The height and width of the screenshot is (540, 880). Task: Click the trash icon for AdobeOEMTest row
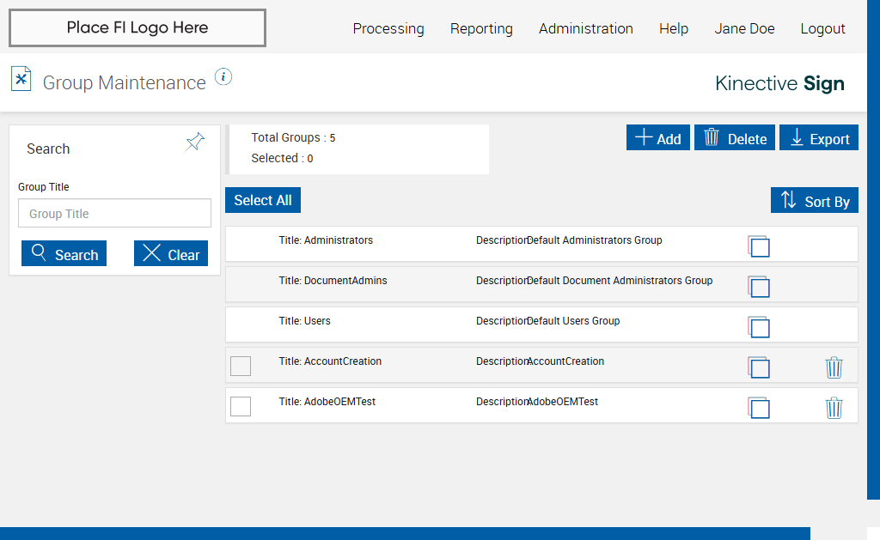click(834, 408)
